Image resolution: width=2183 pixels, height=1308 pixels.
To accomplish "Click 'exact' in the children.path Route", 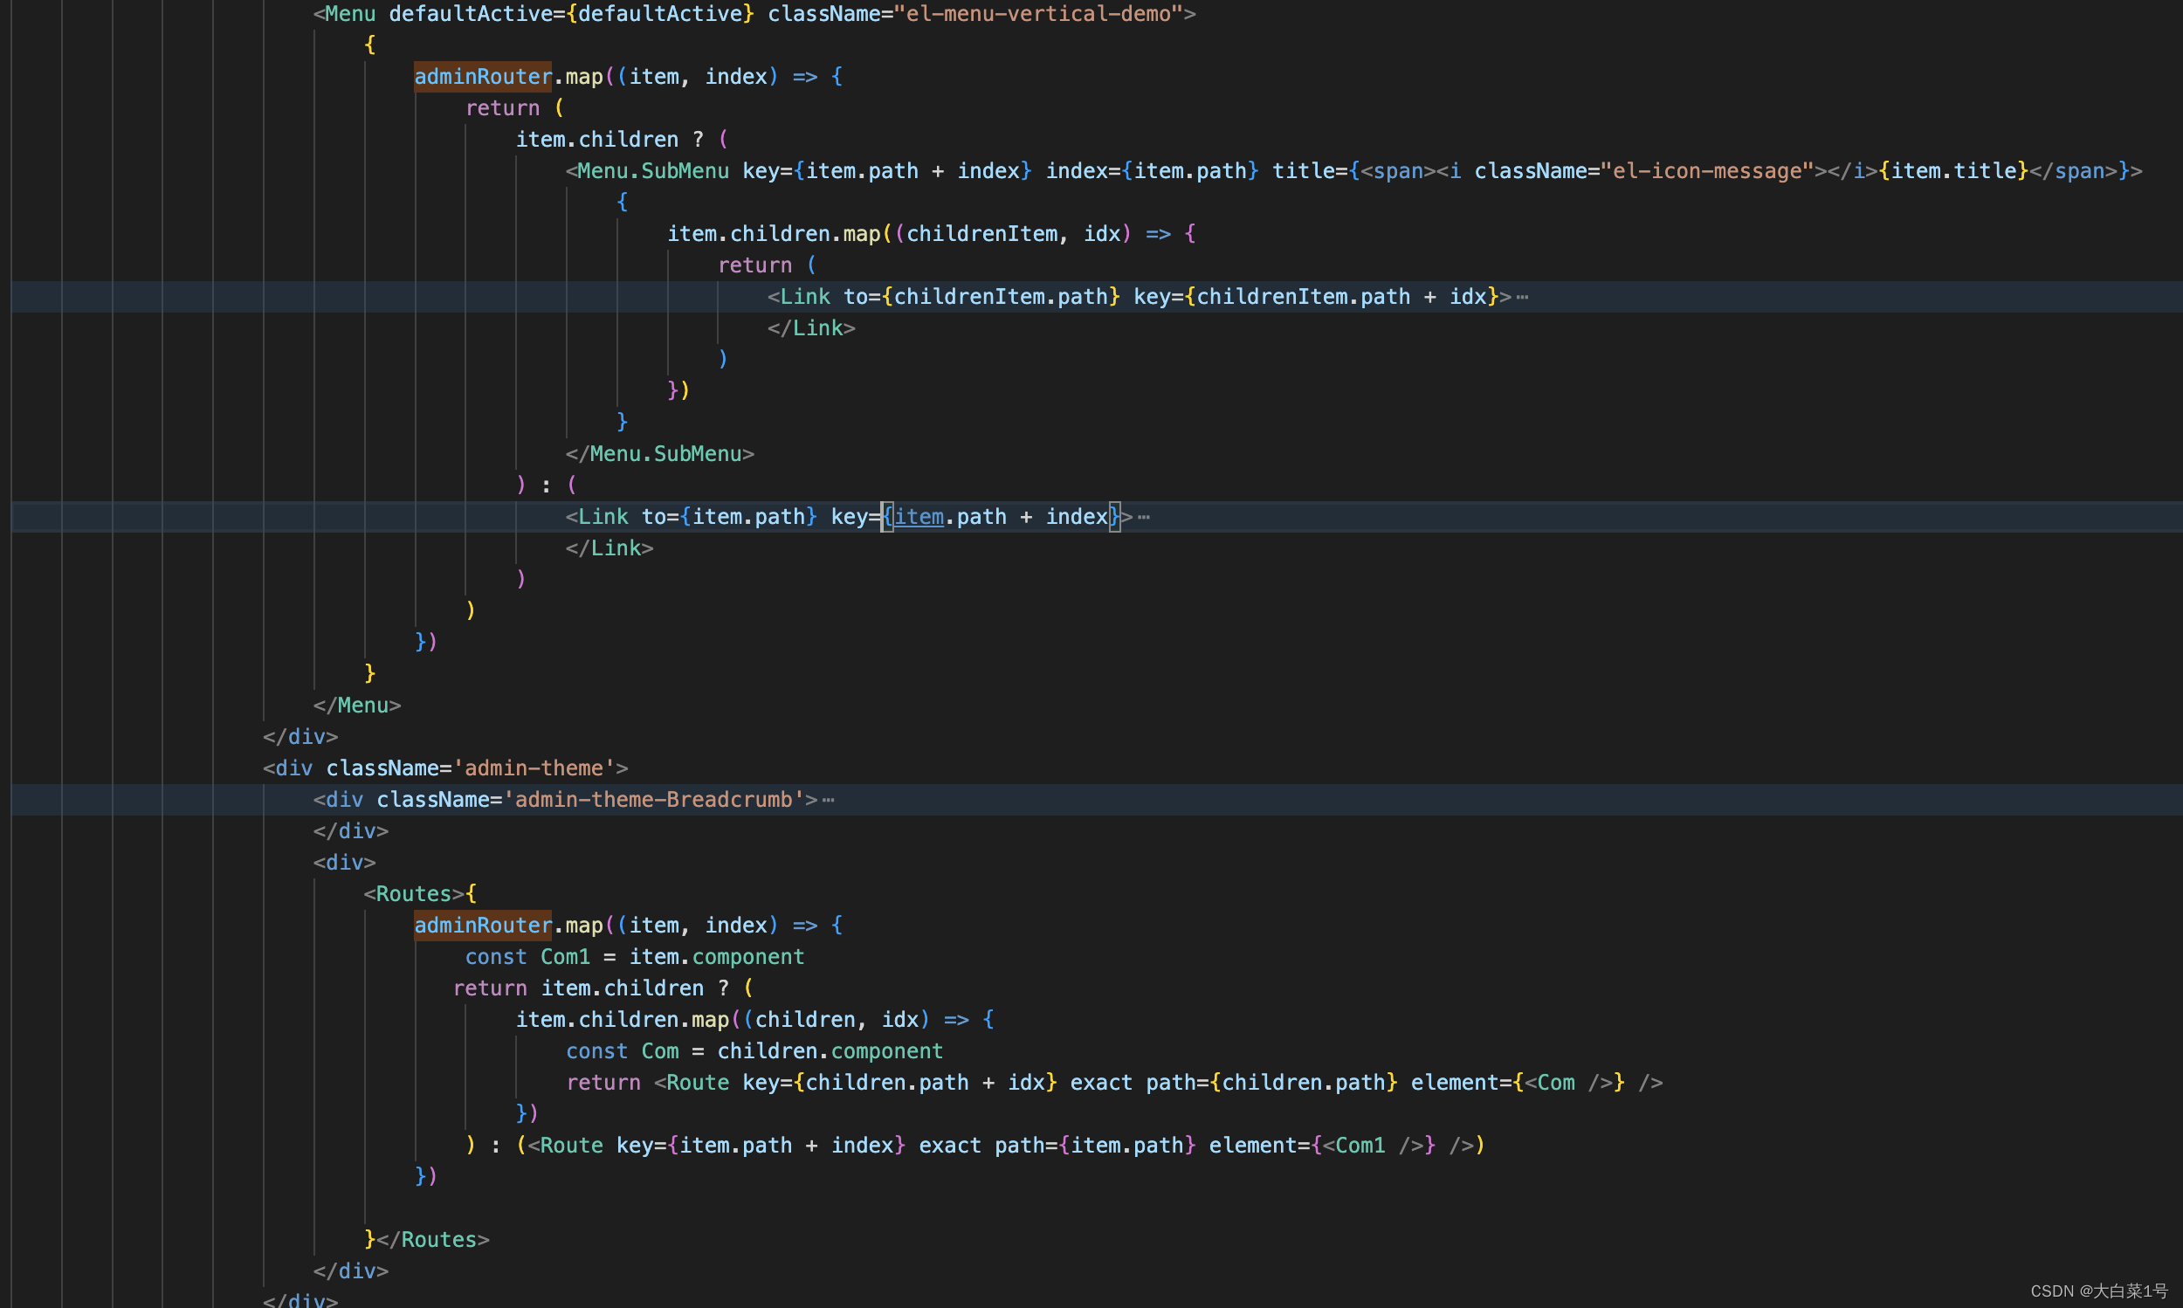I will point(1101,1084).
